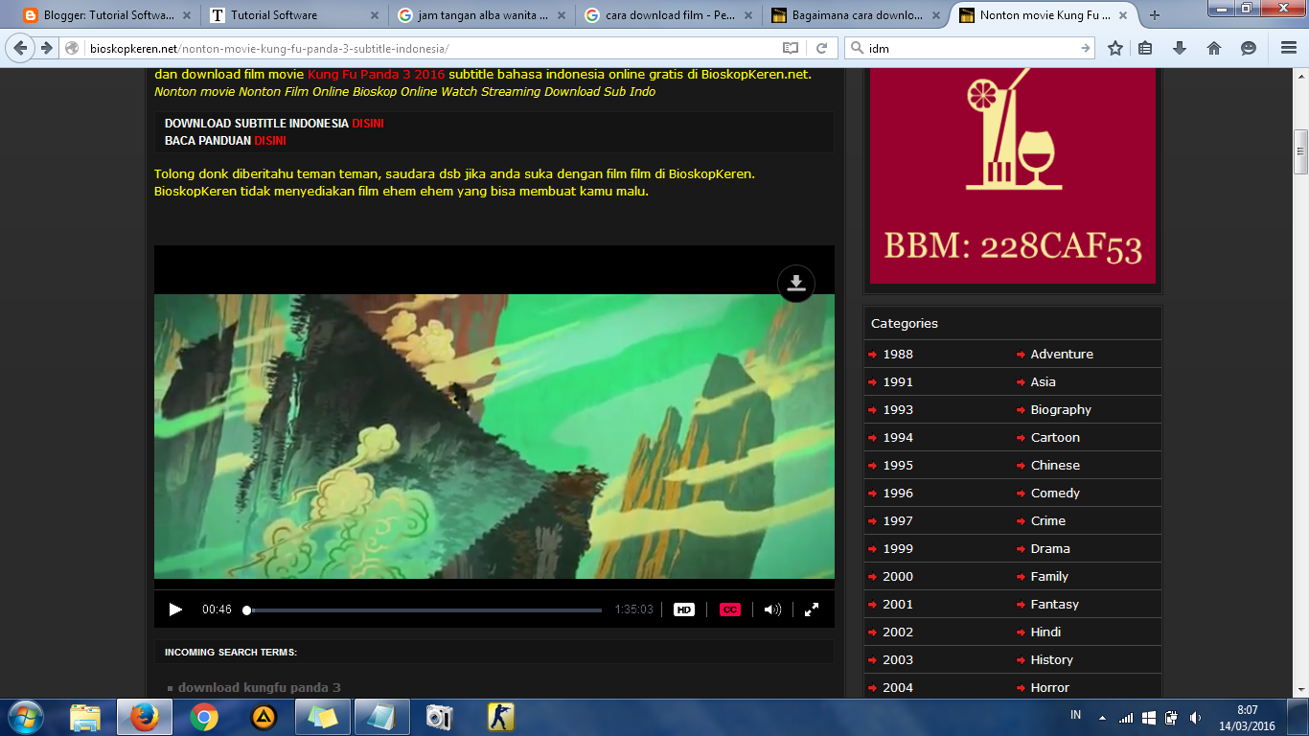1309x736 pixels.
Task: Click the bioskopkeren.net address bar
Action: pyautogui.click(x=431, y=48)
